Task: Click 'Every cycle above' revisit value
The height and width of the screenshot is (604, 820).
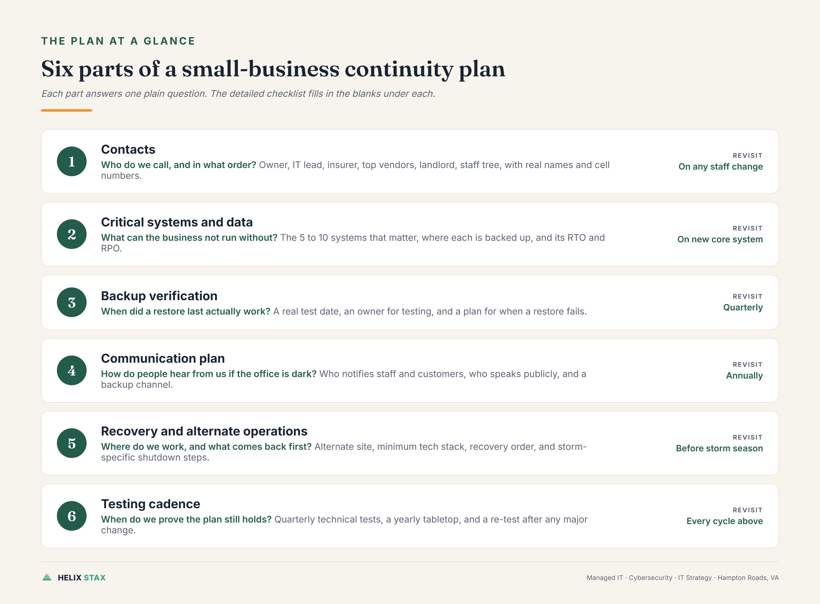Action: click(x=724, y=521)
